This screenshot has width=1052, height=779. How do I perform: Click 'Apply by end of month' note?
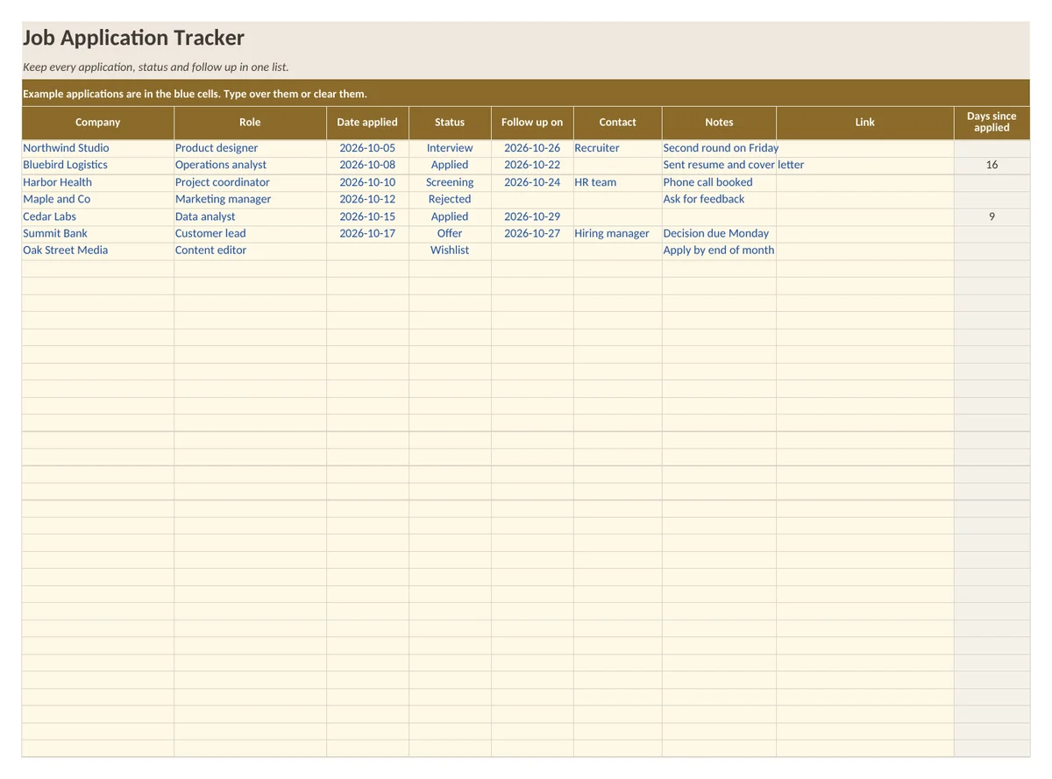pyautogui.click(x=720, y=251)
